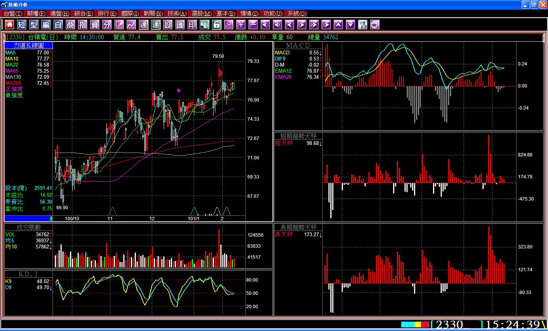Click the MA65 75.25 legend row
Viewport: 548px width, 331px height.
click(x=29, y=71)
